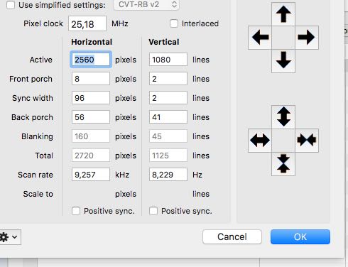
Task: Select the Pixel clock input field
Action: coord(87,23)
